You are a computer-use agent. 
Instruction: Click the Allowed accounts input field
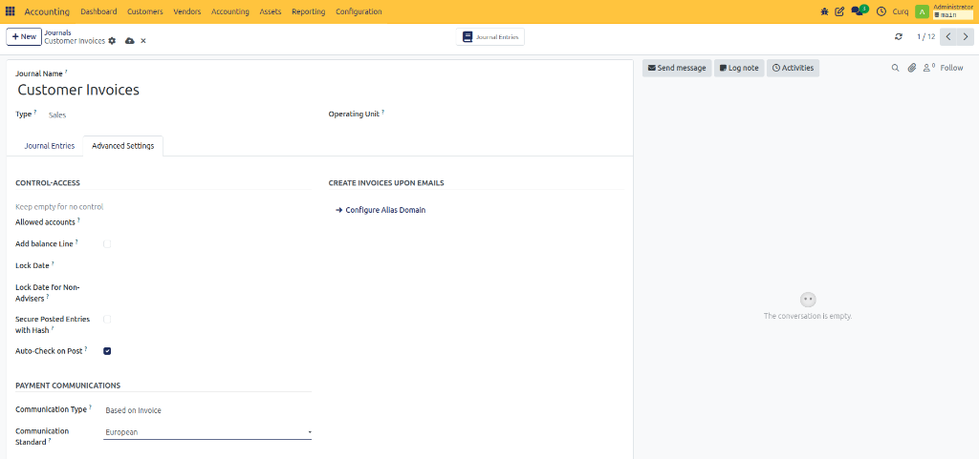[207, 222]
